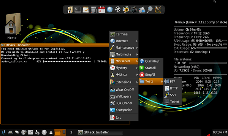The image size is (228, 136).
Task: Click the Bluetooth round icon in taskbar
Action: (44, 132)
